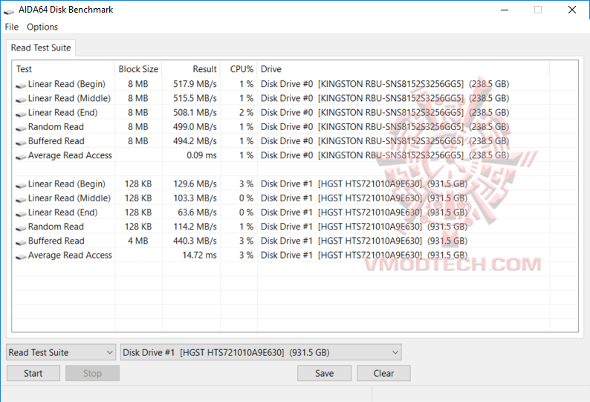Click the 4 MB block size cell

[138, 241]
